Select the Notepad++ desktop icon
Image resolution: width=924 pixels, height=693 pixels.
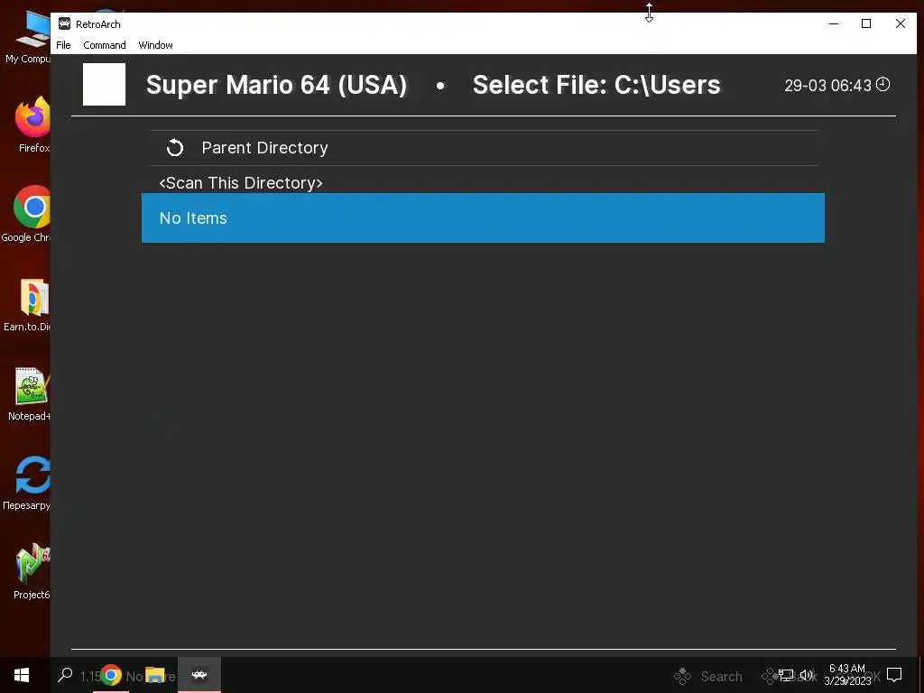[x=30, y=393]
